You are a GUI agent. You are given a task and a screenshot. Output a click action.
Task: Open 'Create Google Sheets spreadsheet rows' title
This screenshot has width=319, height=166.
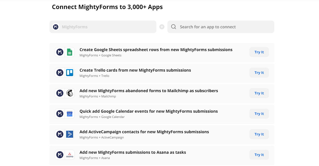coord(156,50)
